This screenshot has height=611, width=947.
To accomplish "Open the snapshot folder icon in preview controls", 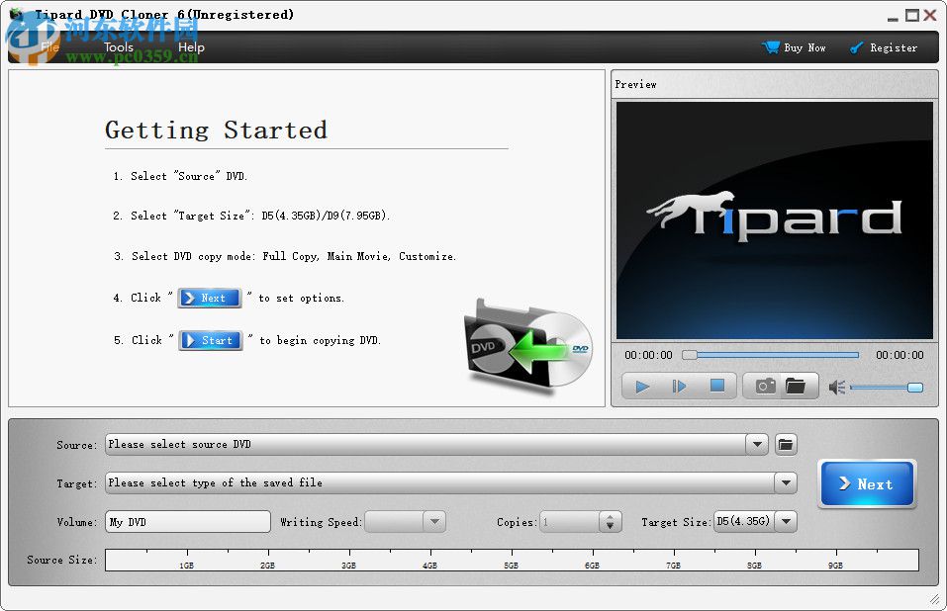I will (798, 386).
